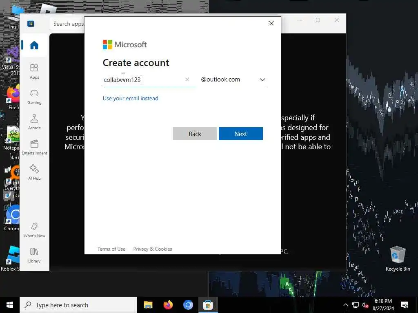The width and height of the screenshot is (418, 313).
Task: Select the Notepad++ desktop shortcut
Action: 12,138
